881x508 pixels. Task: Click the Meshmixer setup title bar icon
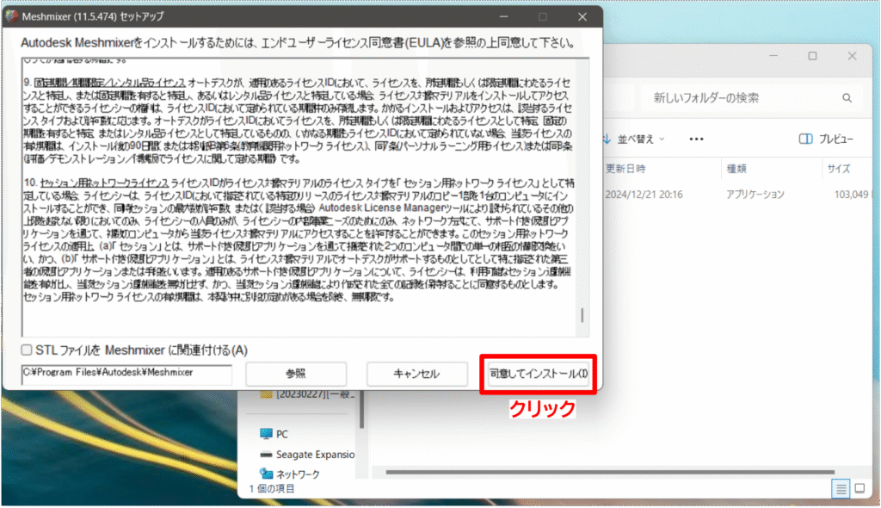[12, 16]
